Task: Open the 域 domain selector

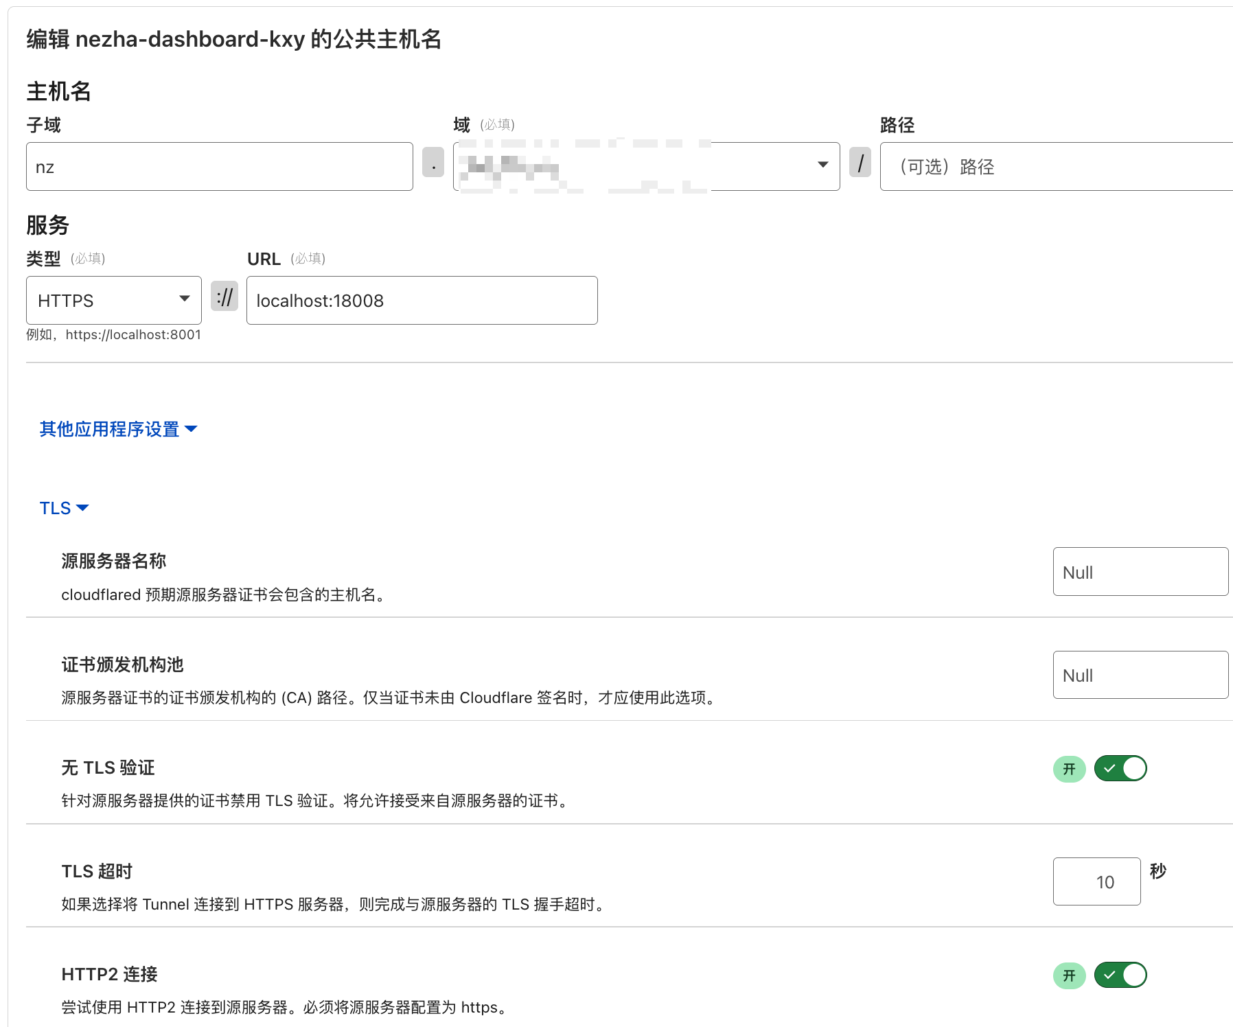Action: pyautogui.click(x=646, y=166)
